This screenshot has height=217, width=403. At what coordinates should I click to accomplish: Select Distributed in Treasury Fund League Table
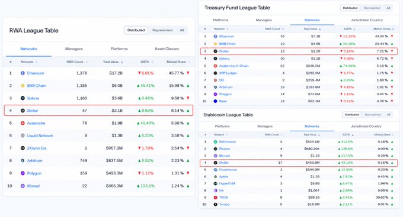click(350, 8)
